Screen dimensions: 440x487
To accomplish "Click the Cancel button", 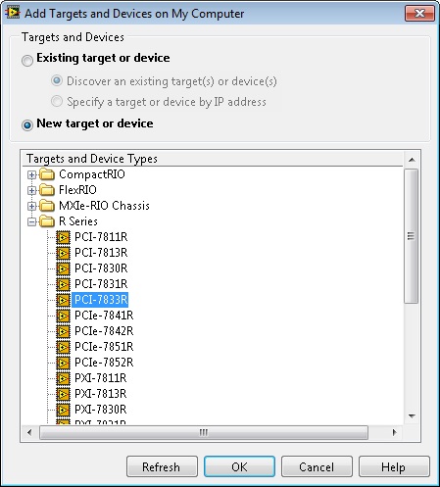I will (317, 466).
